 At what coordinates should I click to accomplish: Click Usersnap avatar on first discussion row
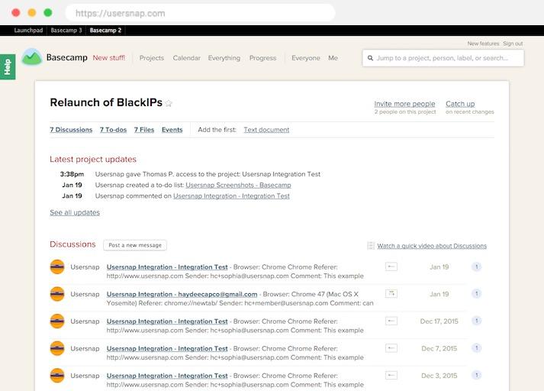57,267
